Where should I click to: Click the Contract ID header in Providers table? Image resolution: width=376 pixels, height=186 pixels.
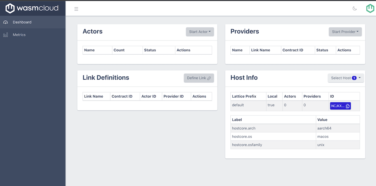click(x=293, y=50)
